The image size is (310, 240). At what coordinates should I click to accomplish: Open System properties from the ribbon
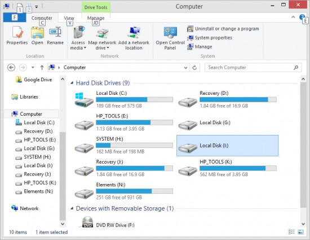click(210, 38)
